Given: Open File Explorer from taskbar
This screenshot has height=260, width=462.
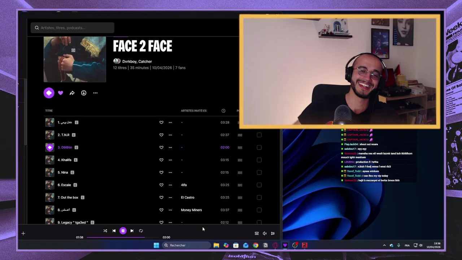Looking at the screenshot, I should click(216, 246).
